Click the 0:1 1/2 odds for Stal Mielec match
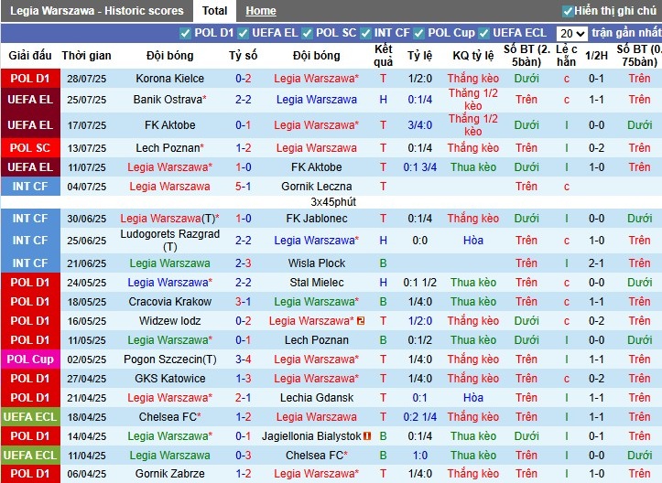The image size is (662, 483). 419,283
